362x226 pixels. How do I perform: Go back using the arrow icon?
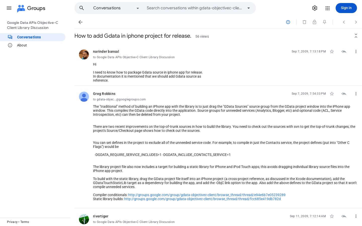(80, 22)
